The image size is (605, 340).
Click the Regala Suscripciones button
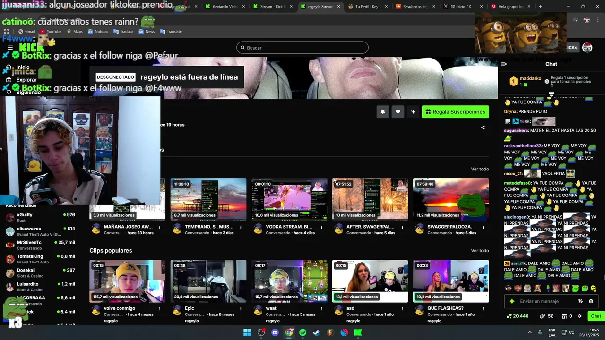455,112
